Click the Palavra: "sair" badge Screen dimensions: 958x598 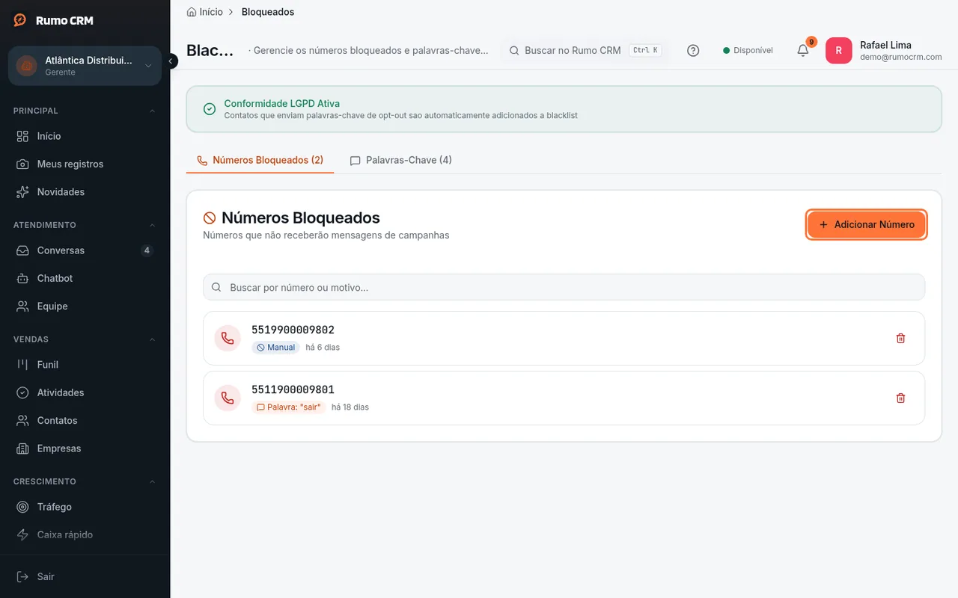pos(288,407)
